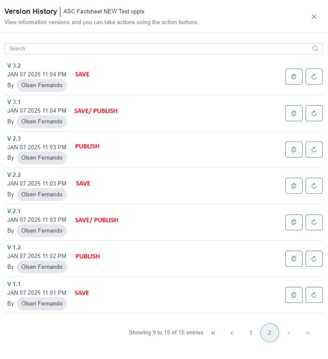Click Olsen Fernando tag on V 2.3
Viewport: 328px width, 359px height.
click(42, 158)
